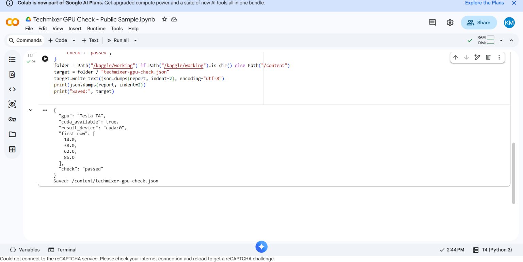Delete the cell with trash icon

click(x=488, y=58)
